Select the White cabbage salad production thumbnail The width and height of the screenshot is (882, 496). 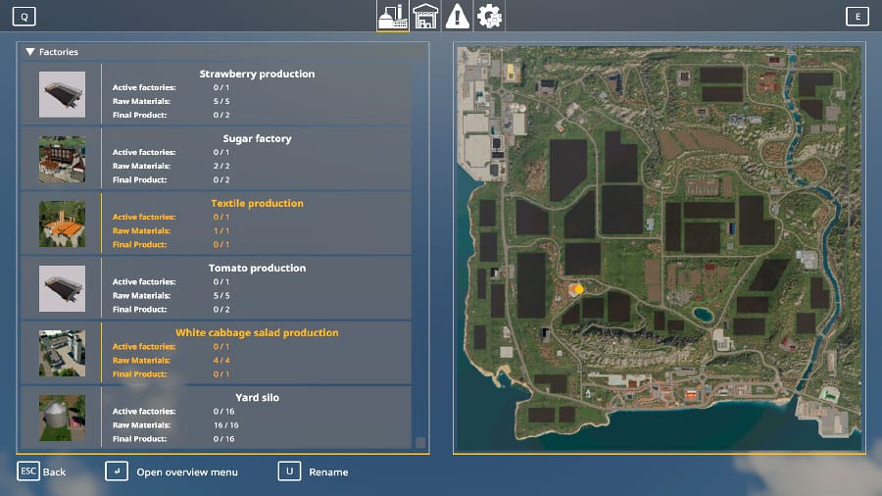coord(62,353)
